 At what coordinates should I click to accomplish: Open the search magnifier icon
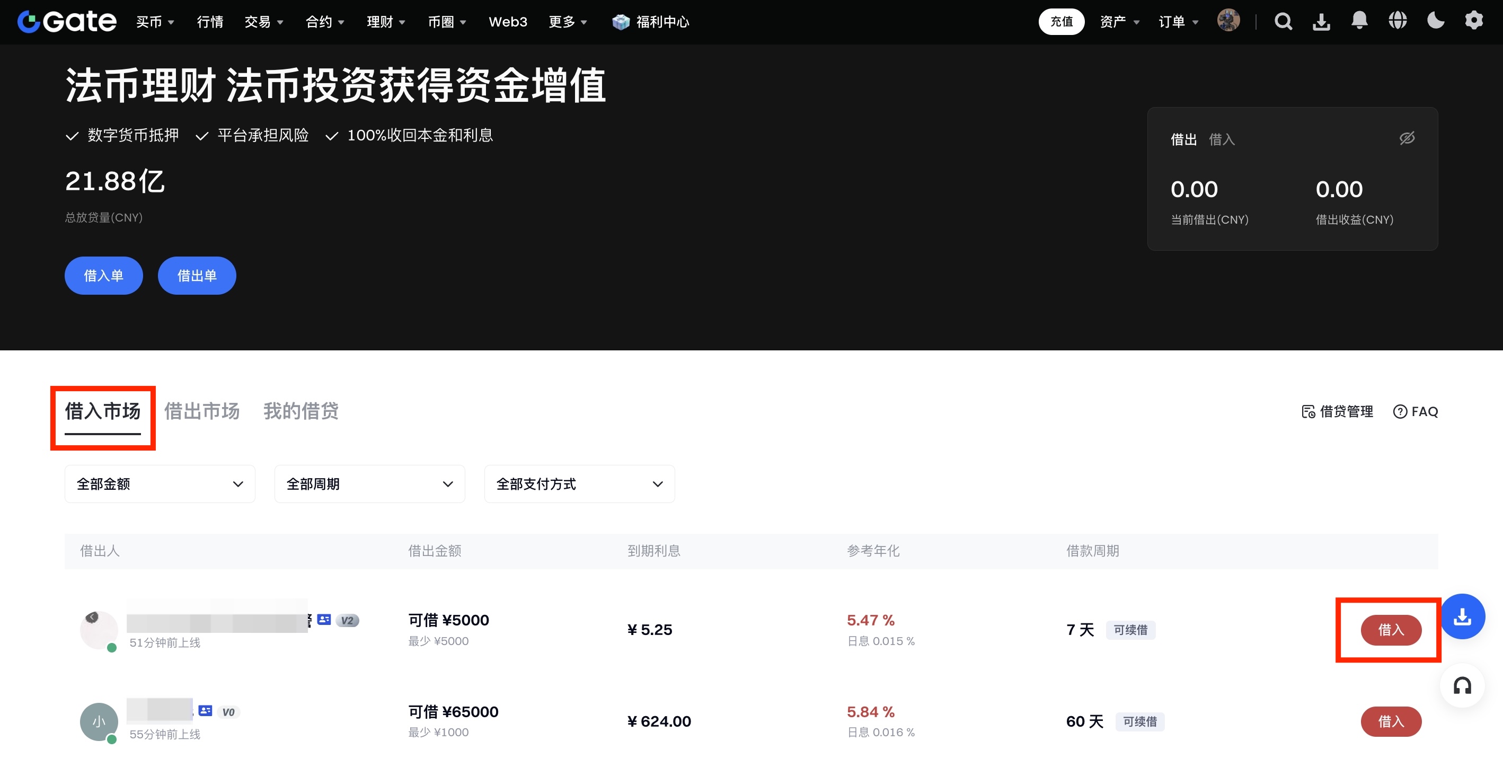(x=1283, y=22)
